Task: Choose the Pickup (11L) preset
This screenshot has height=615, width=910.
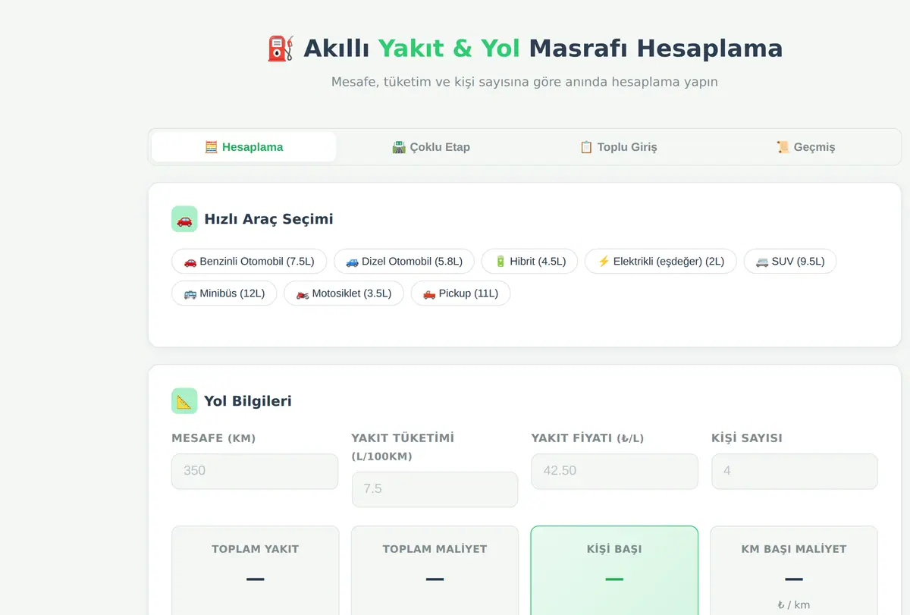Action: click(460, 293)
